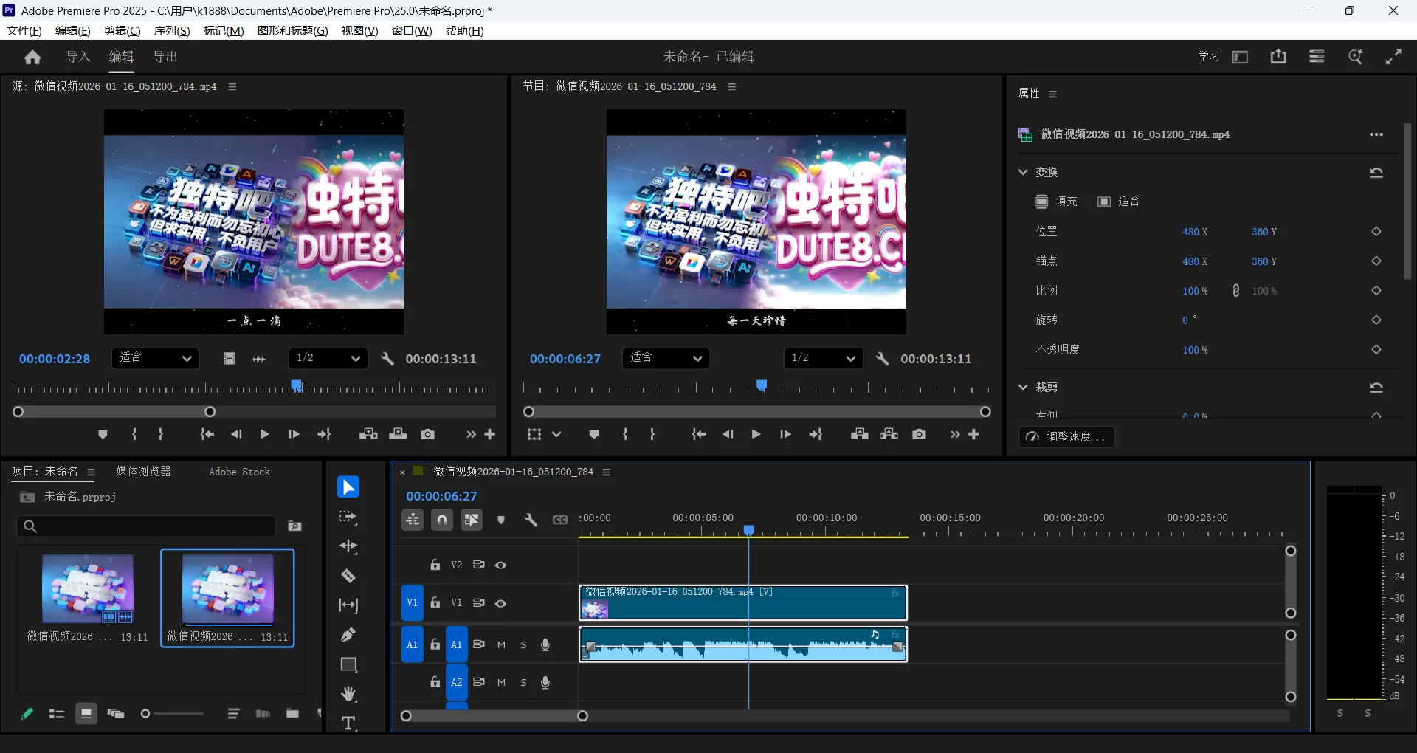Image resolution: width=1417 pixels, height=753 pixels.
Task: Click the Add Marker icon in the Program monitor
Action: pos(595,434)
